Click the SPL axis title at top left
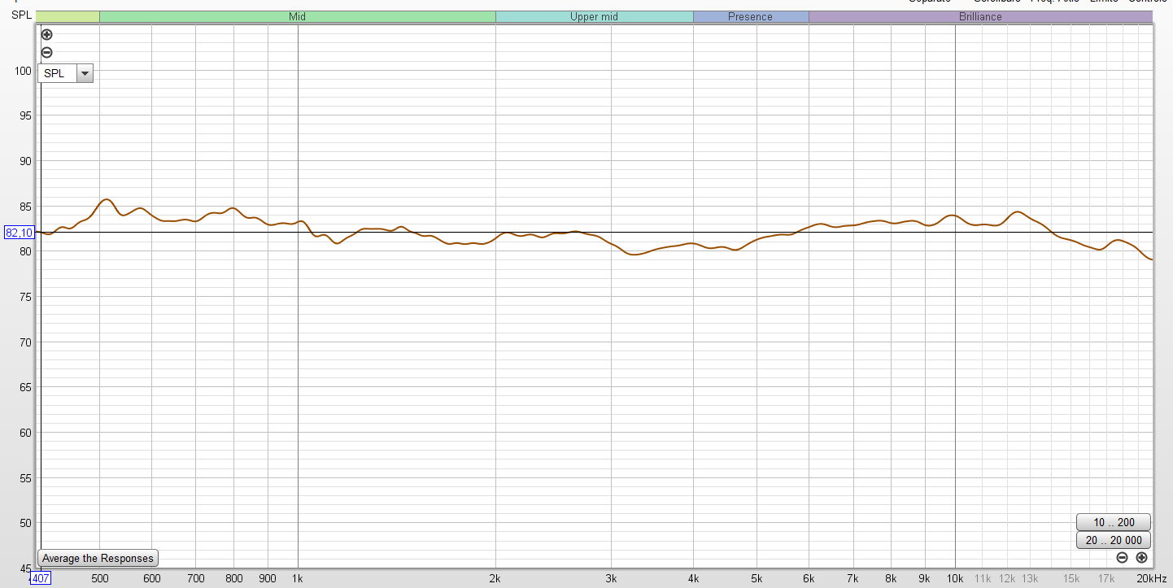1173x588 pixels. [21, 15]
